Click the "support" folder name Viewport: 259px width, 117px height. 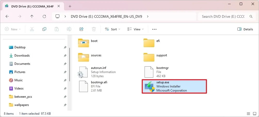tap(162, 55)
